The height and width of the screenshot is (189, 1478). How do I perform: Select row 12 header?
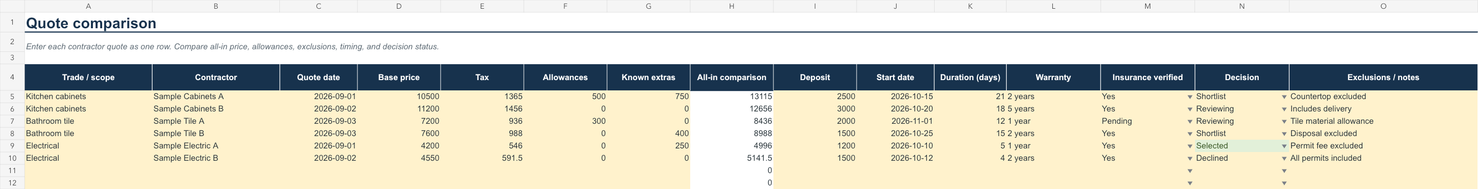coord(12,183)
